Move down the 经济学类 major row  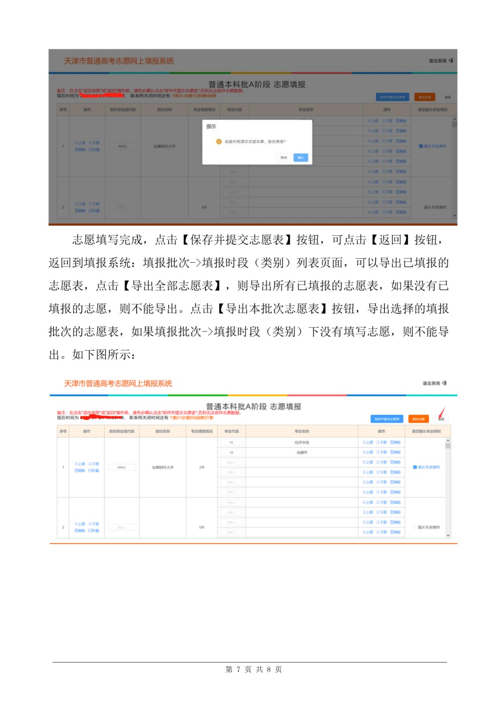point(382,442)
